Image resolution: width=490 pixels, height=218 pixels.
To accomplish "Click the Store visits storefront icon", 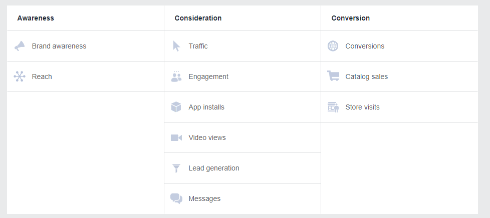I will tap(333, 107).
